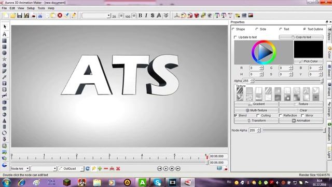Screen dimensions: 332x187
Task: Enable the Reflection checkbox
Action: (280, 115)
